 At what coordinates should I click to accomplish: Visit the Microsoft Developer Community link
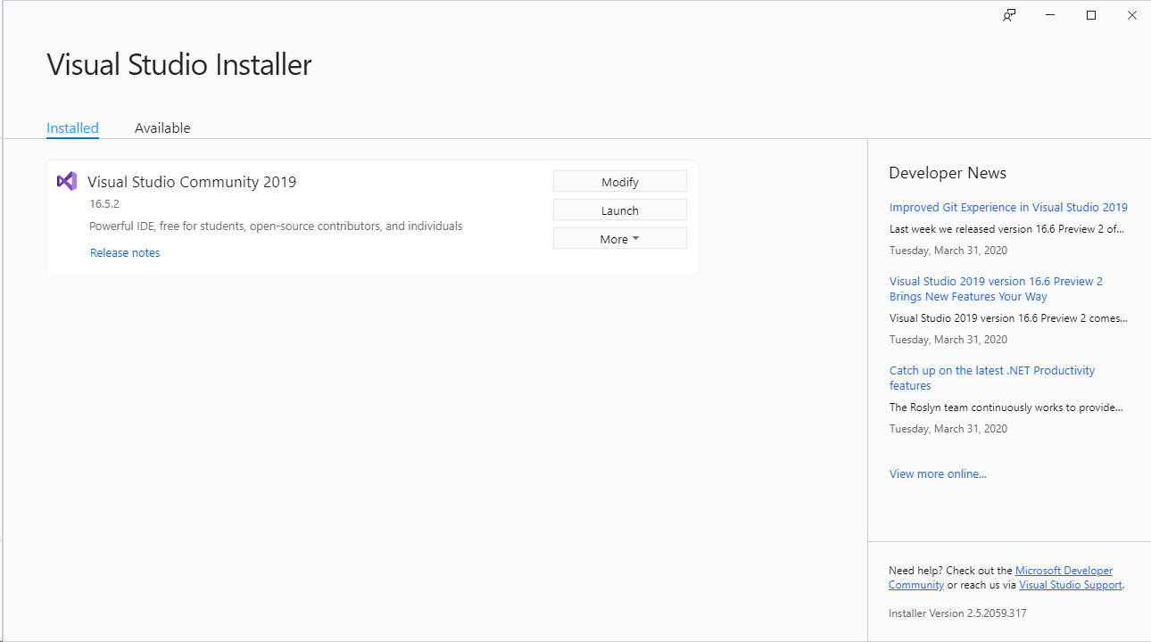pos(1064,571)
